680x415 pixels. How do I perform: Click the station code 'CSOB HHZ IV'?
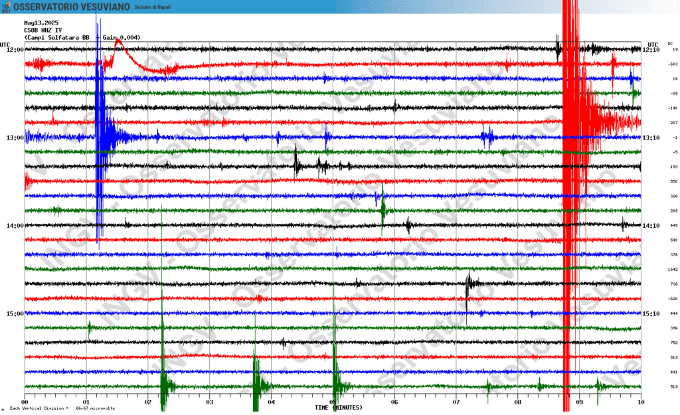tap(43, 31)
